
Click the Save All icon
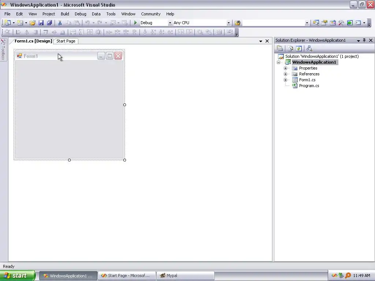coord(49,23)
